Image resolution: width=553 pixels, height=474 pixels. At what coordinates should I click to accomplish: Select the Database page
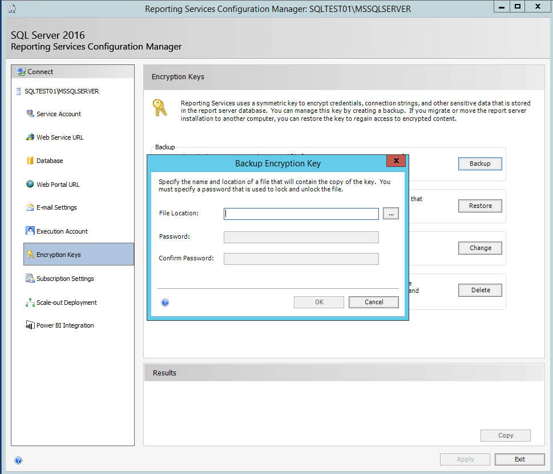coord(50,161)
